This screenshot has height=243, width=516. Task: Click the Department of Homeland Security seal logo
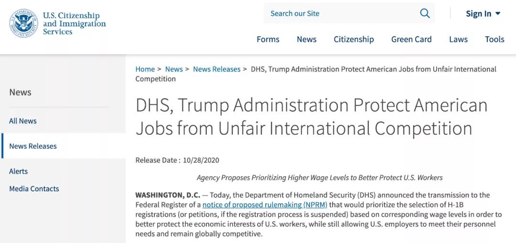[x=23, y=23]
